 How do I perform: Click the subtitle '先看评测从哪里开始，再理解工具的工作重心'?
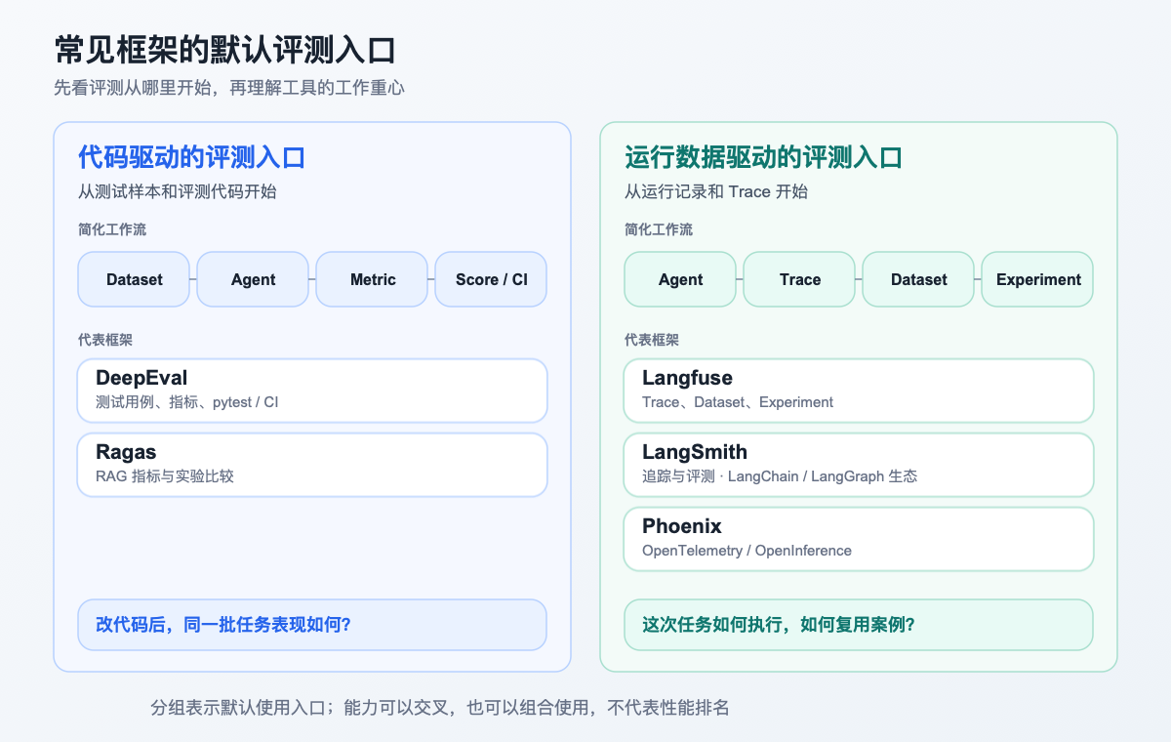point(229,88)
